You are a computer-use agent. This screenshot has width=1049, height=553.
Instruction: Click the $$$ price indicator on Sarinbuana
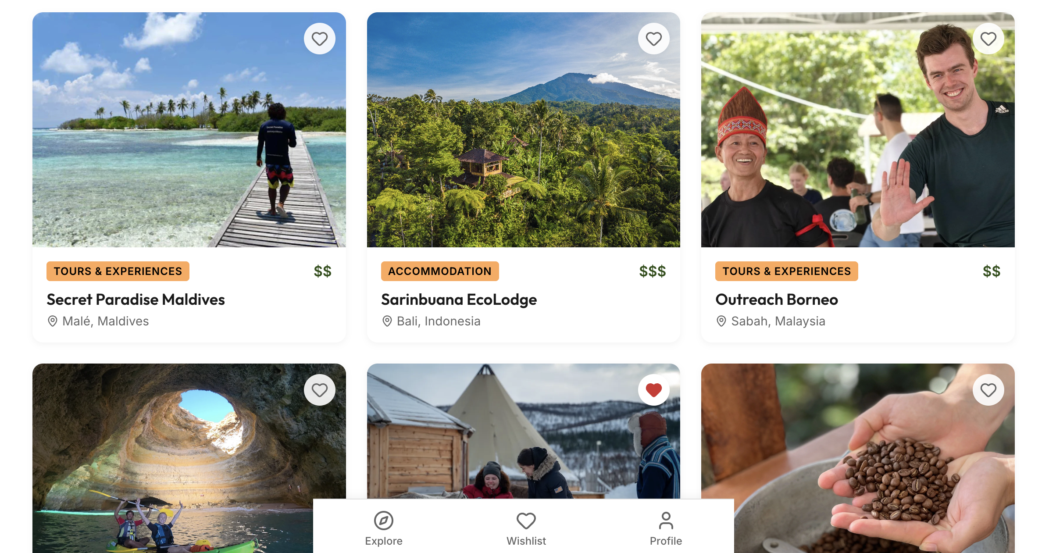click(652, 271)
